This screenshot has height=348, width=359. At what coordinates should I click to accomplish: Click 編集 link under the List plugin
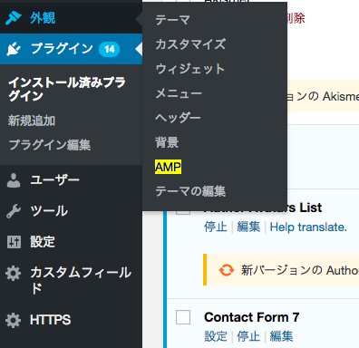248,227
